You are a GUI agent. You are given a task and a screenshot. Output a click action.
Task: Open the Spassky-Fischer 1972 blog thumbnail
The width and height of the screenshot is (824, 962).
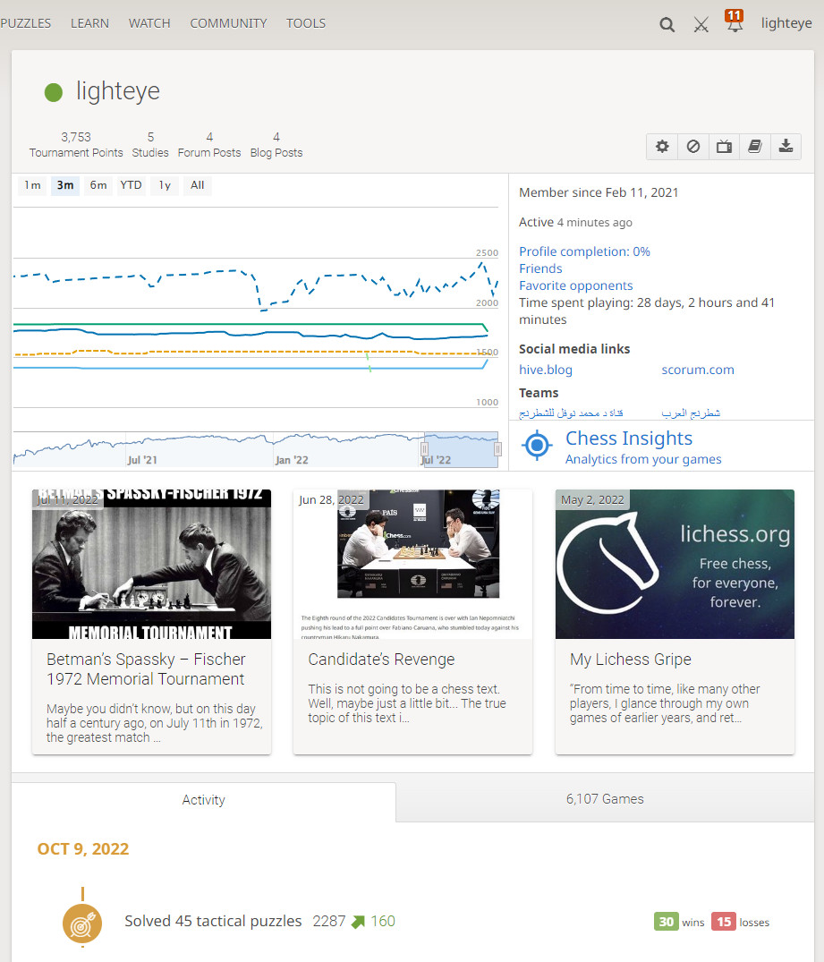[151, 565]
